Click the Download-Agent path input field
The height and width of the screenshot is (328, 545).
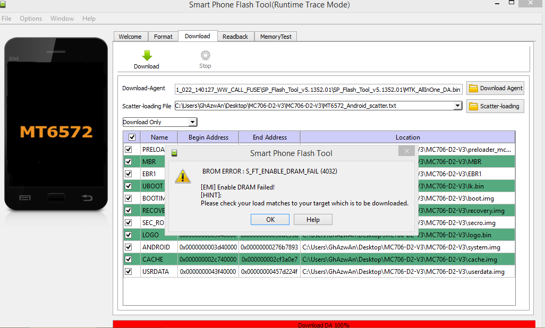point(318,89)
